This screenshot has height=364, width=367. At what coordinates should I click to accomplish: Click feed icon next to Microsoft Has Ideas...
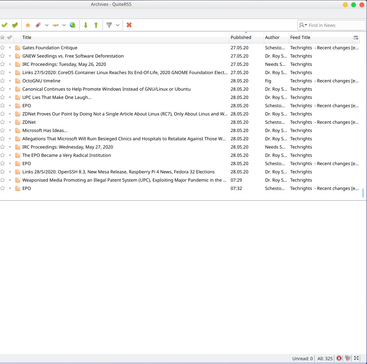(18, 131)
